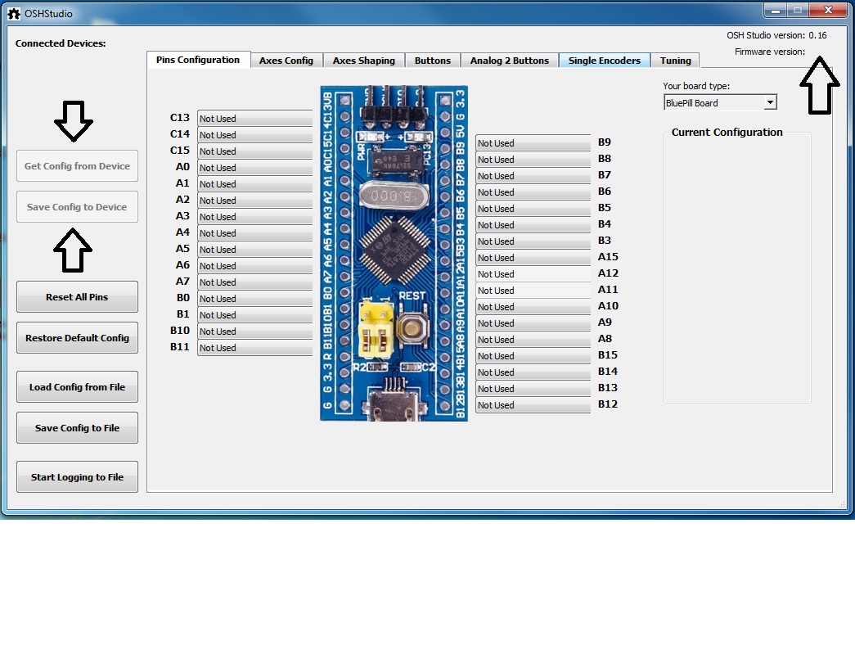Switch to the Axes Config tab

(286, 61)
